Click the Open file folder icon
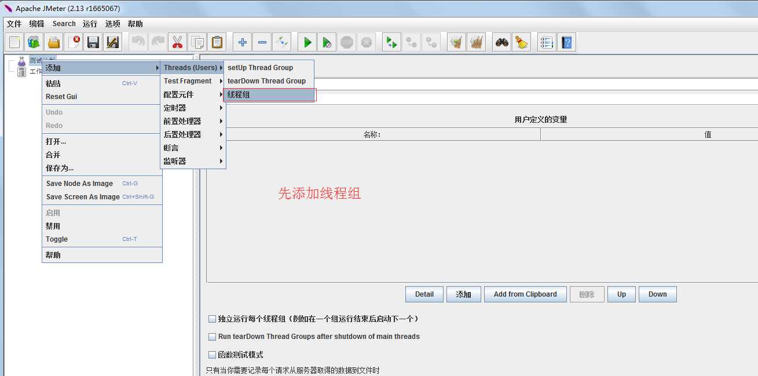Viewport: 758px width, 376px height. click(x=54, y=42)
